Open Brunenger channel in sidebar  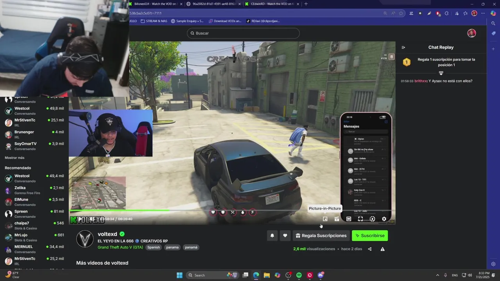pos(34,134)
